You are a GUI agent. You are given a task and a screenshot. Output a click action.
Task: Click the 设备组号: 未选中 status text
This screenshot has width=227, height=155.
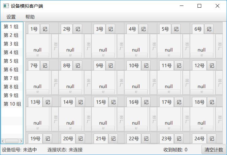[19, 150]
